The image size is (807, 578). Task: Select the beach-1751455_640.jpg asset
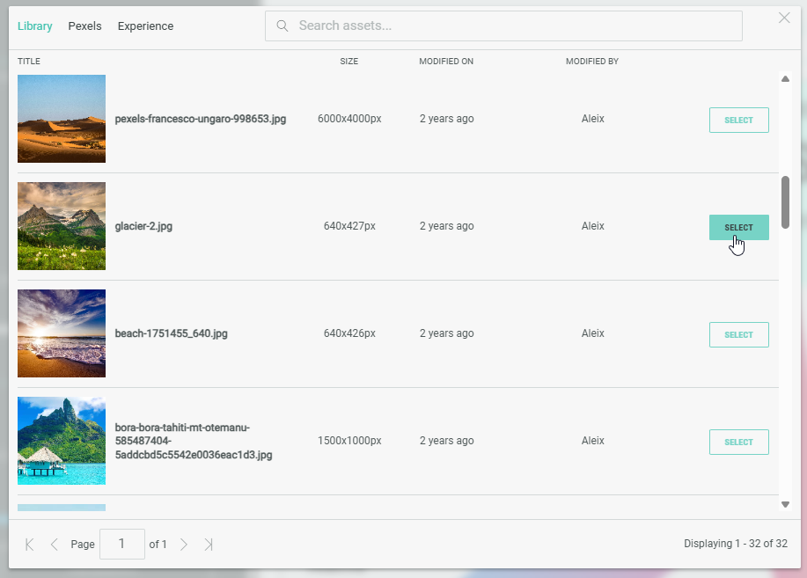(738, 334)
